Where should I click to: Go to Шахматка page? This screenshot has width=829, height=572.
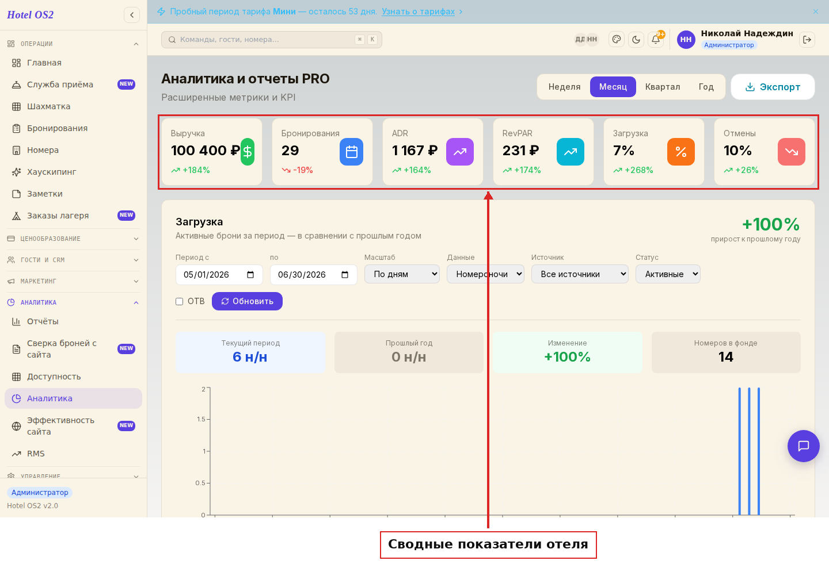[73, 106]
